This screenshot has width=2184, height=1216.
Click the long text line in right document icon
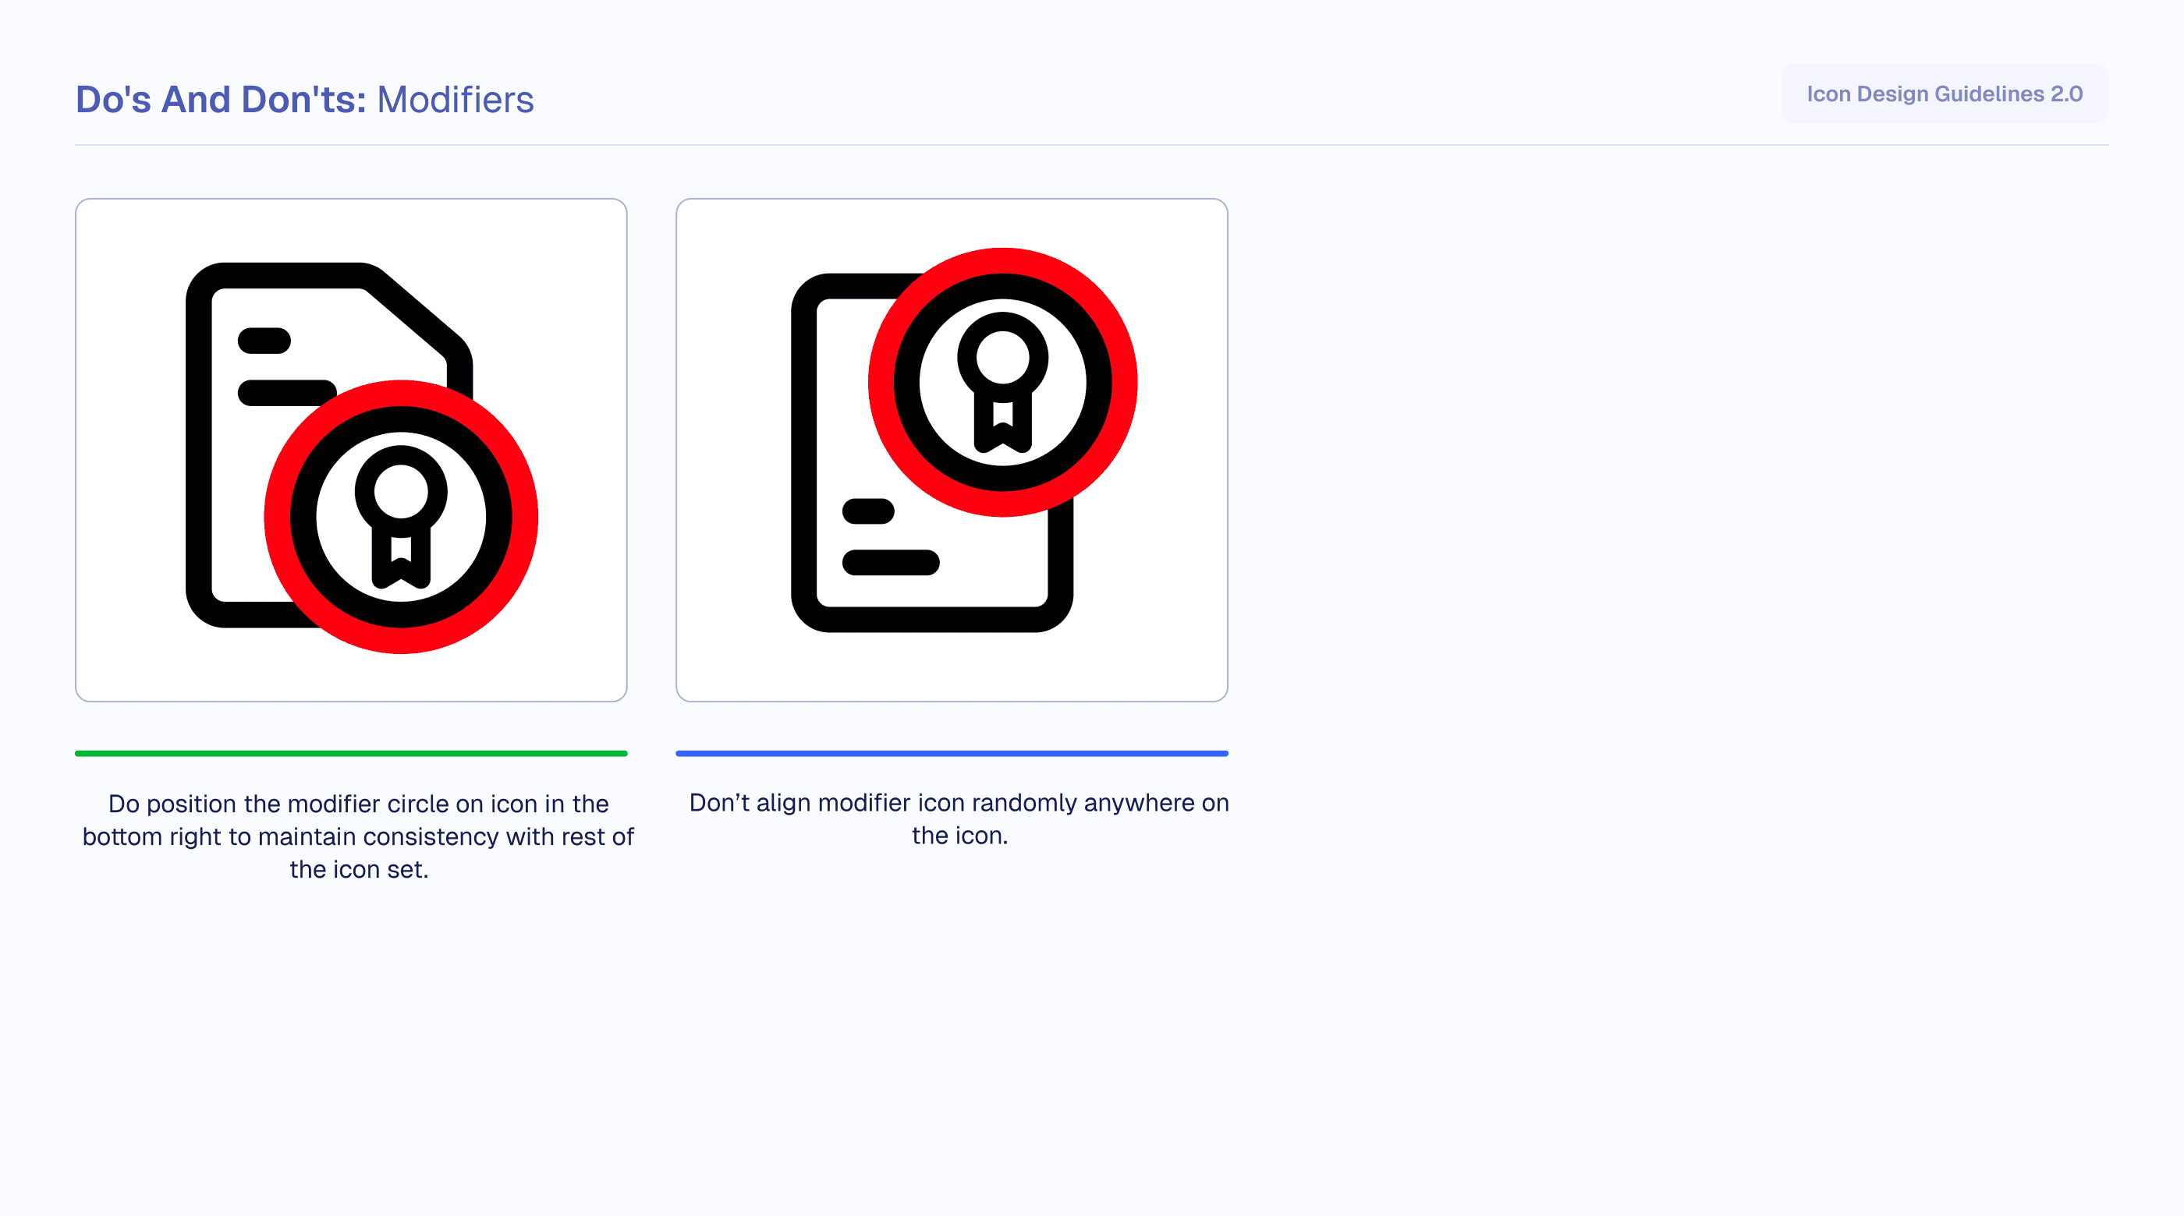[x=890, y=563]
